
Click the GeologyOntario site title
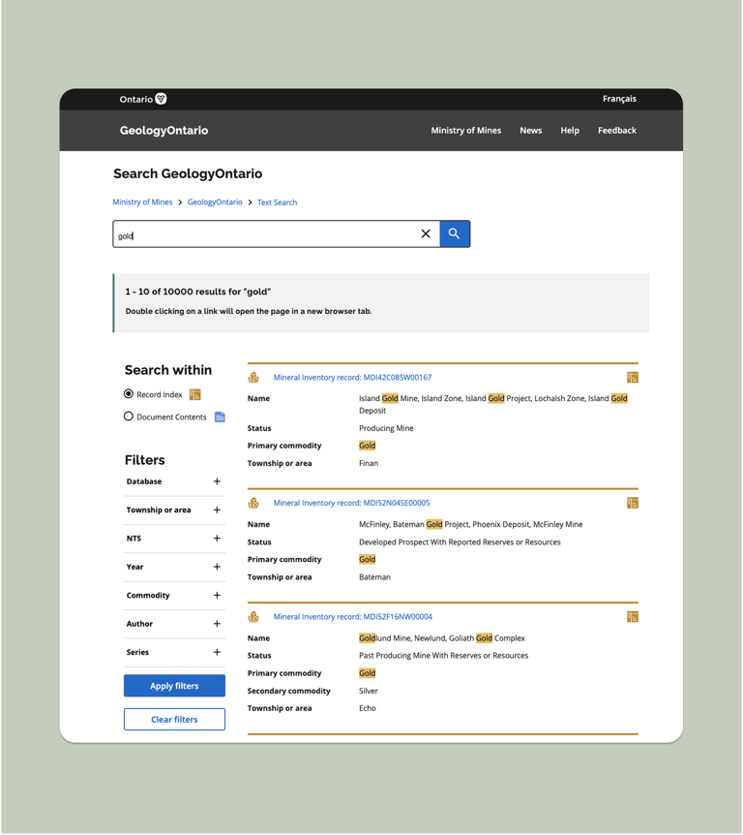163,131
